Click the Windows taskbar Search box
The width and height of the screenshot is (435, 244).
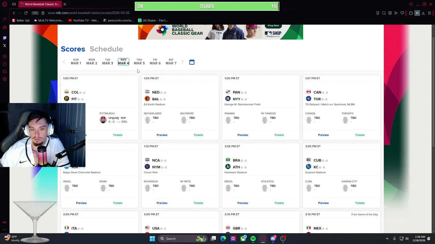(x=184, y=239)
